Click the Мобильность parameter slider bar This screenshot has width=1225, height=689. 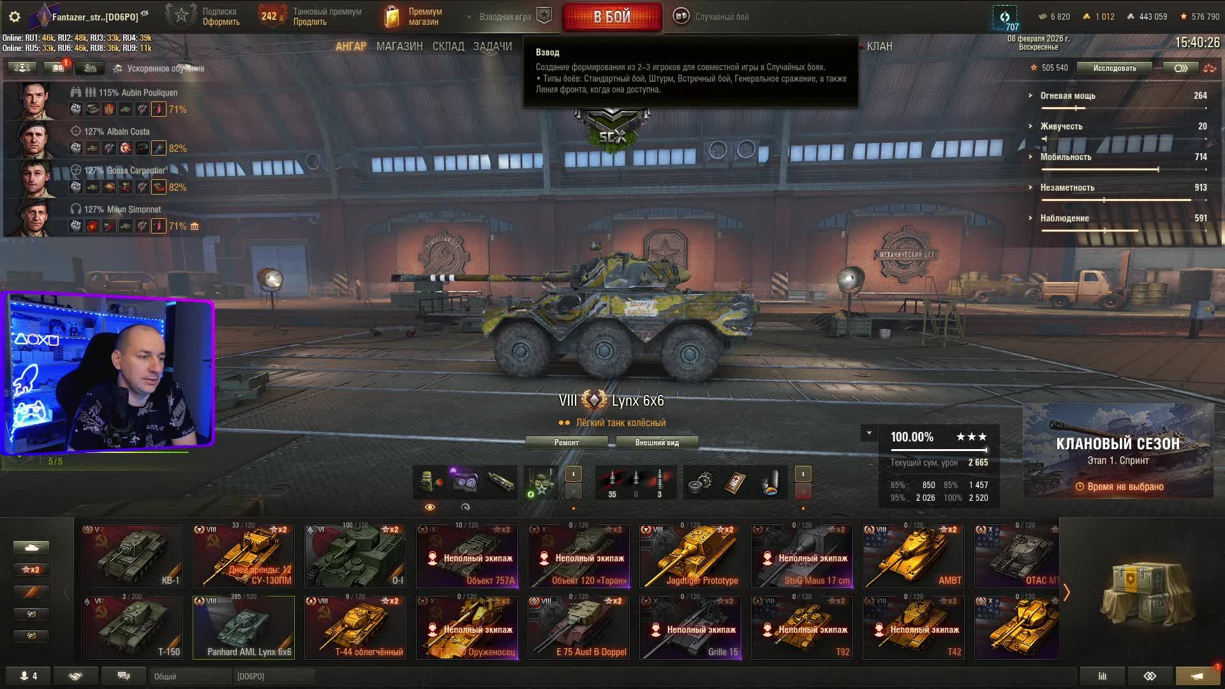click(1124, 170)
